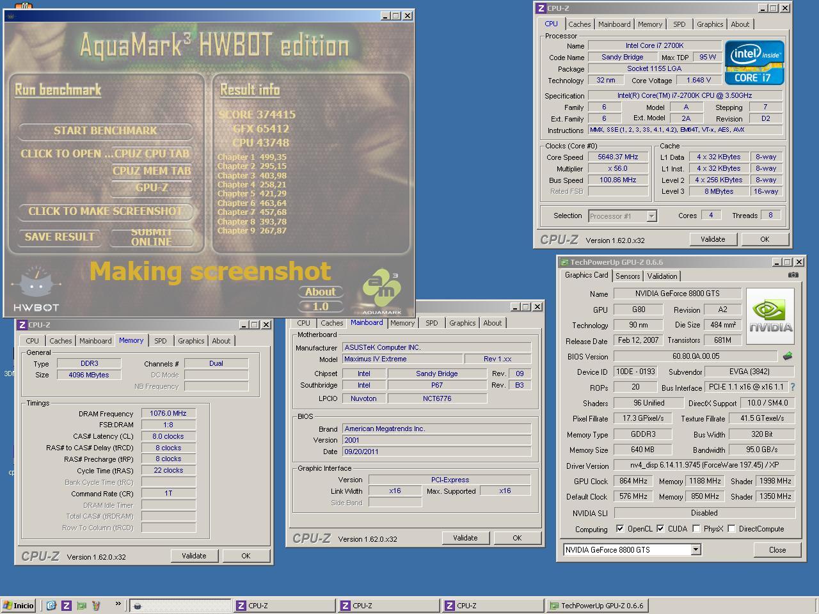Click Validate in the top-right CPU-Z window
This screenshot has height=614, width=819.
pos(713,239)
